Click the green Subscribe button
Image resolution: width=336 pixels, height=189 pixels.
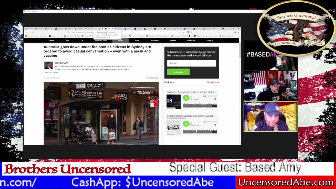(178, 72)
